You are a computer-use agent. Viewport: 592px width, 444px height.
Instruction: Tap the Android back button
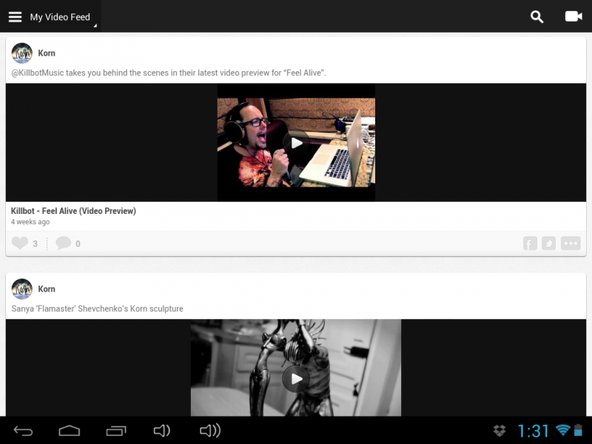(x=23, y=431)
